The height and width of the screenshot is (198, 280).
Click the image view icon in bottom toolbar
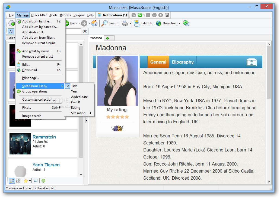pos(36,181)
